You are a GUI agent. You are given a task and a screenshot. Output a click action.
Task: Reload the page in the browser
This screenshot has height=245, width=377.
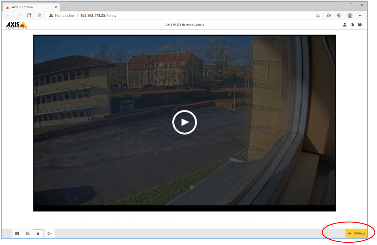pos(29,16)
